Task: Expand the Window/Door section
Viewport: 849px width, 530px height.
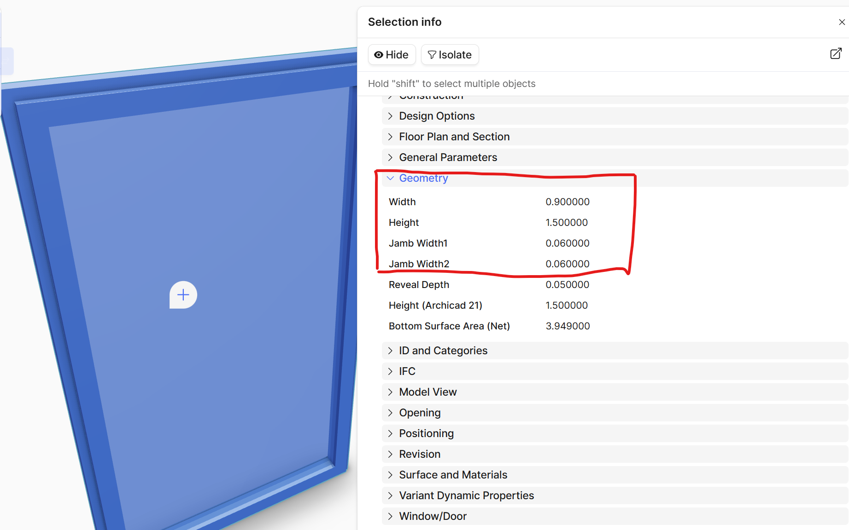Action: [615, 516]
